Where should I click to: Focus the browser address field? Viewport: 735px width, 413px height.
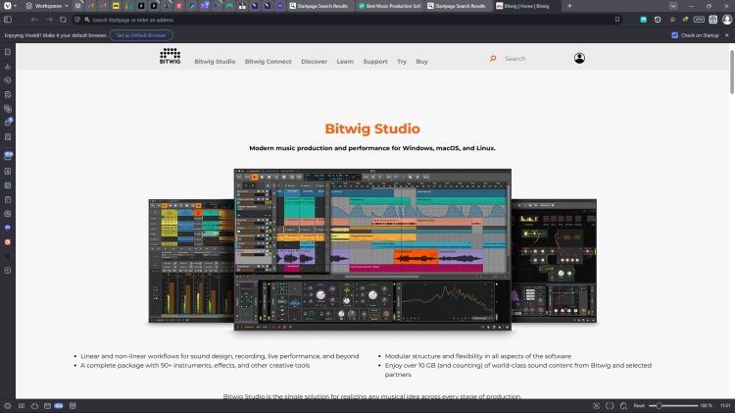[x=347, y=20]
